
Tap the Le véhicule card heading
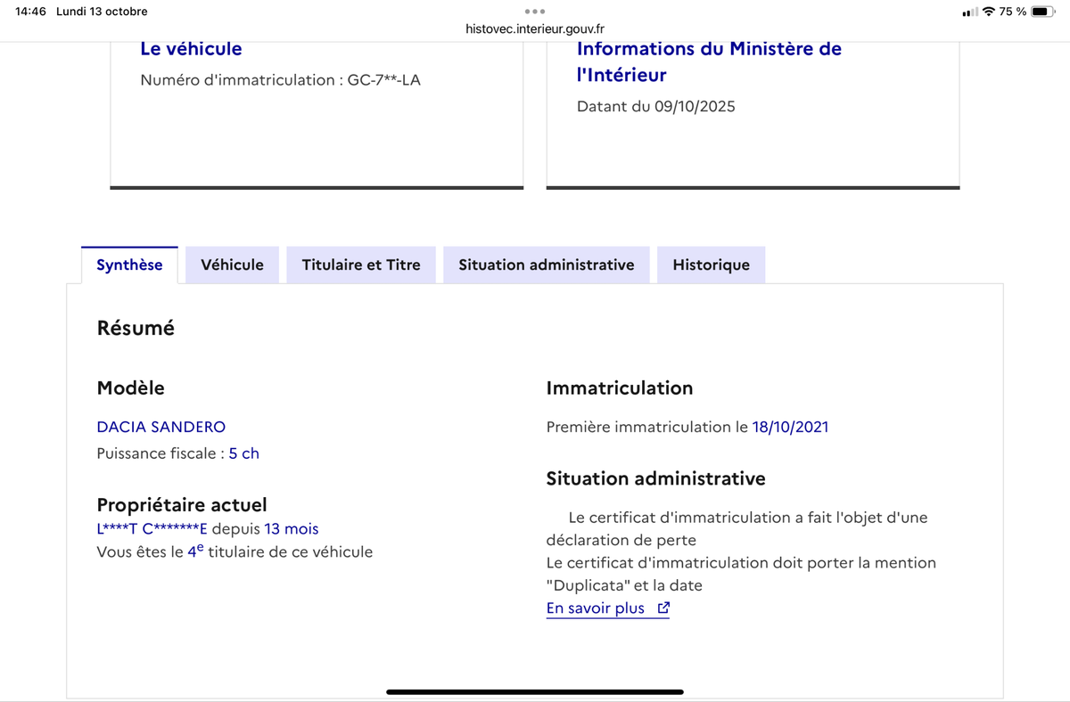click(x=191, y=49)
